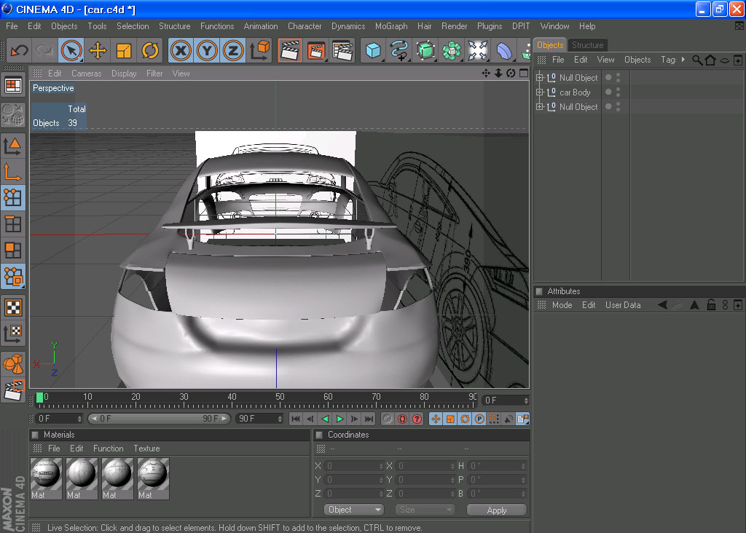Select the Move tool

point(98,50)
